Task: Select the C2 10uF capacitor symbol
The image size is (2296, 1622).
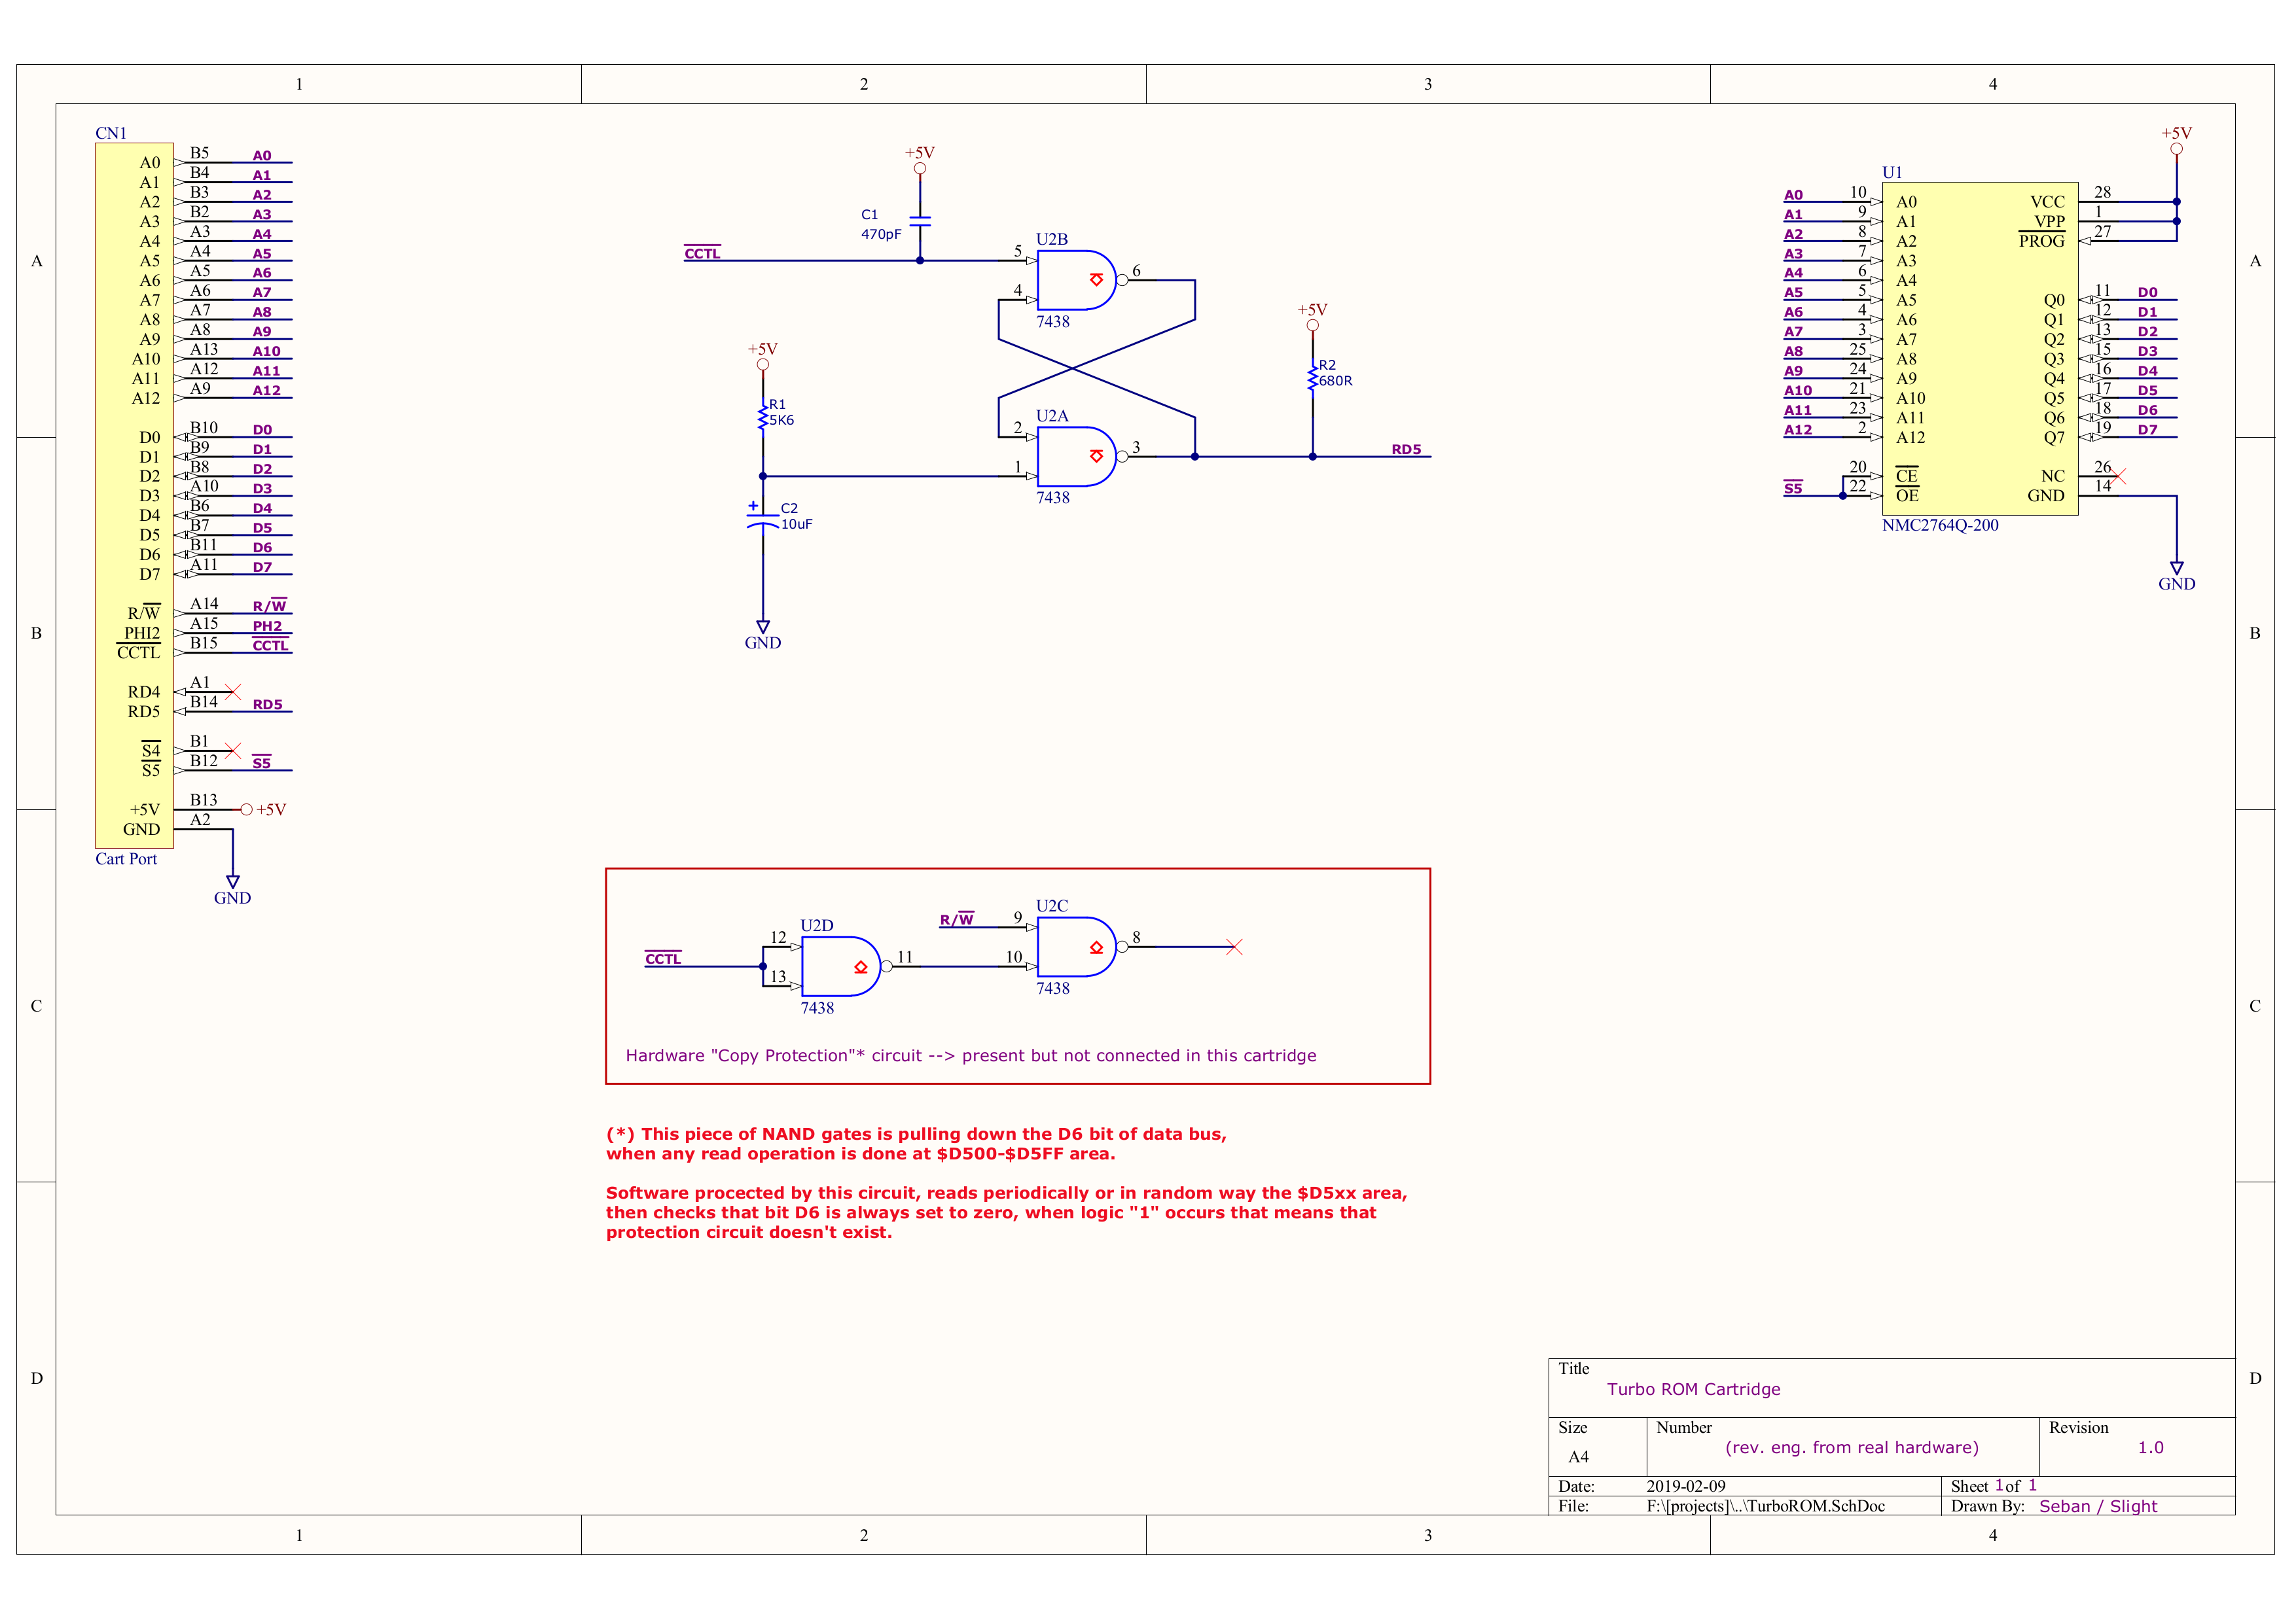Action: [763, 520]
